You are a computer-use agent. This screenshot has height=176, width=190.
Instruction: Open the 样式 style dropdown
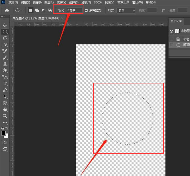(x=126, y=11)
